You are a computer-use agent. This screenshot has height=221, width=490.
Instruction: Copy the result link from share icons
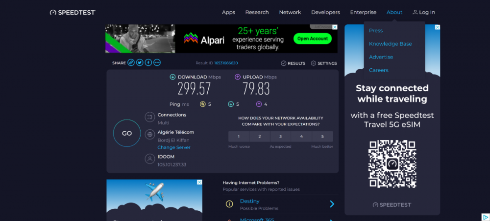pos(131,62)
